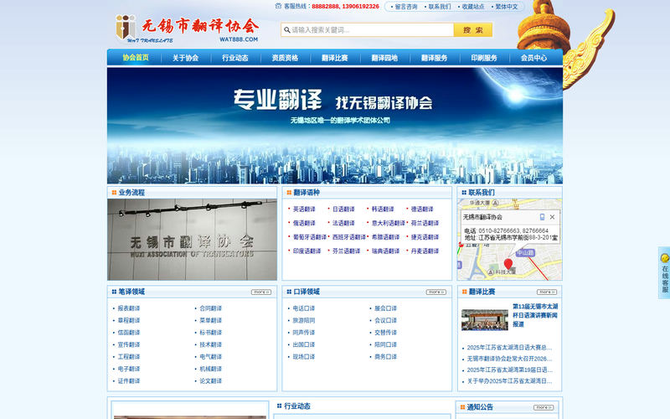
Task: Open 商务口译 in 口译领域
Action: pyautogui.click(x=385, y=357)
